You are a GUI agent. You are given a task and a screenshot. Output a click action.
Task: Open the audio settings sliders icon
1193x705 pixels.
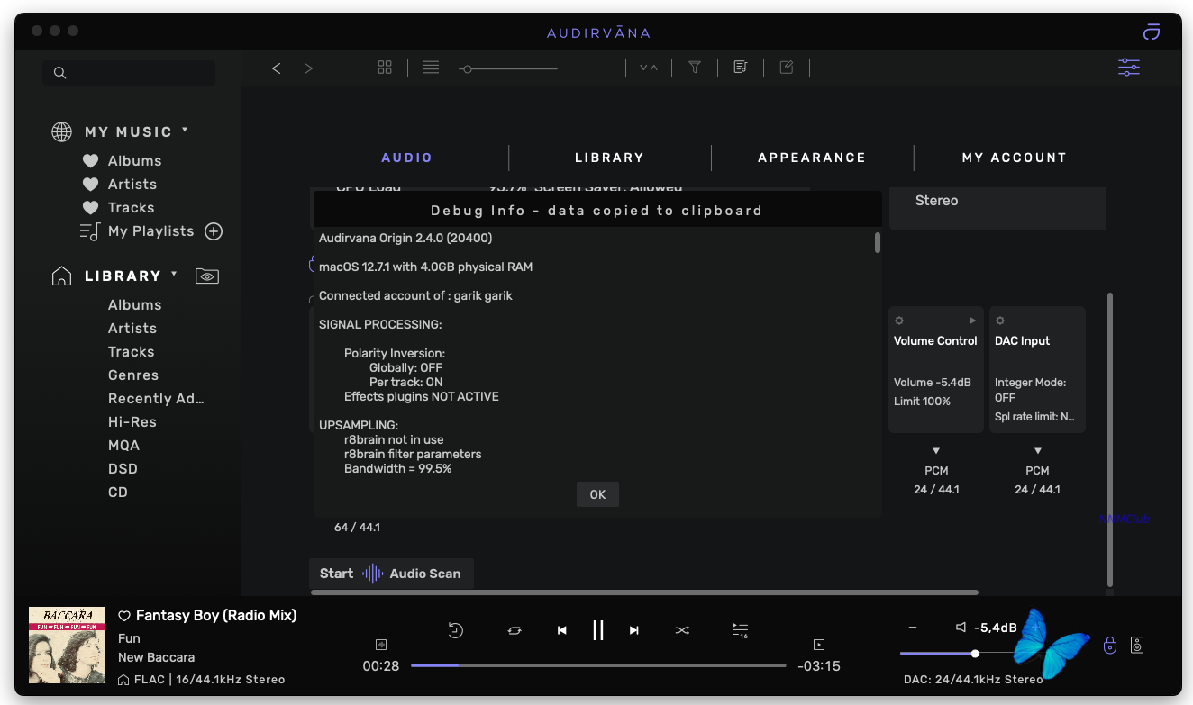pyautogui.click(x=1129, y=68)
